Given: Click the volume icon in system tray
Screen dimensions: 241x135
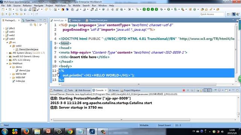Looking at the screenshot, I should 223,132.
